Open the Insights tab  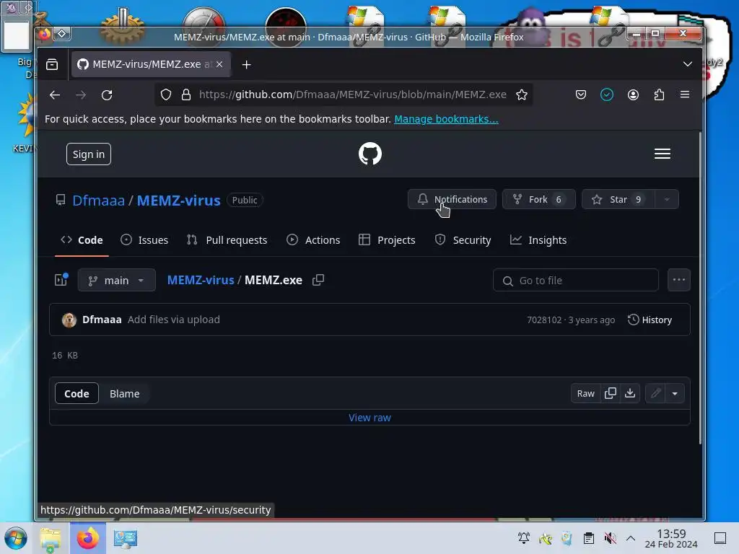tap(538, 239)
